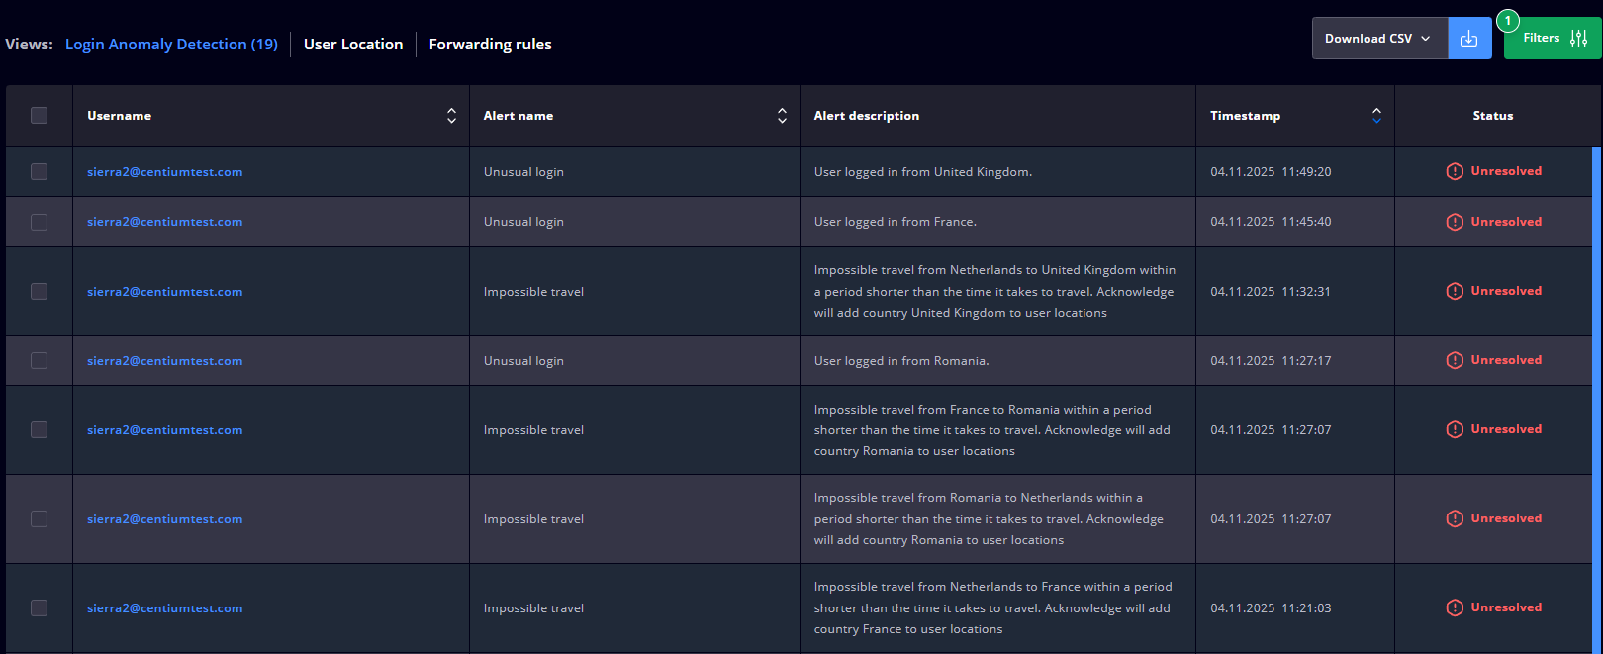The height and width of the screenshot is (654, 1603).
Task: Select the Netherlands to United Kingdom travel row checkbox
Action: coord(39,291)
